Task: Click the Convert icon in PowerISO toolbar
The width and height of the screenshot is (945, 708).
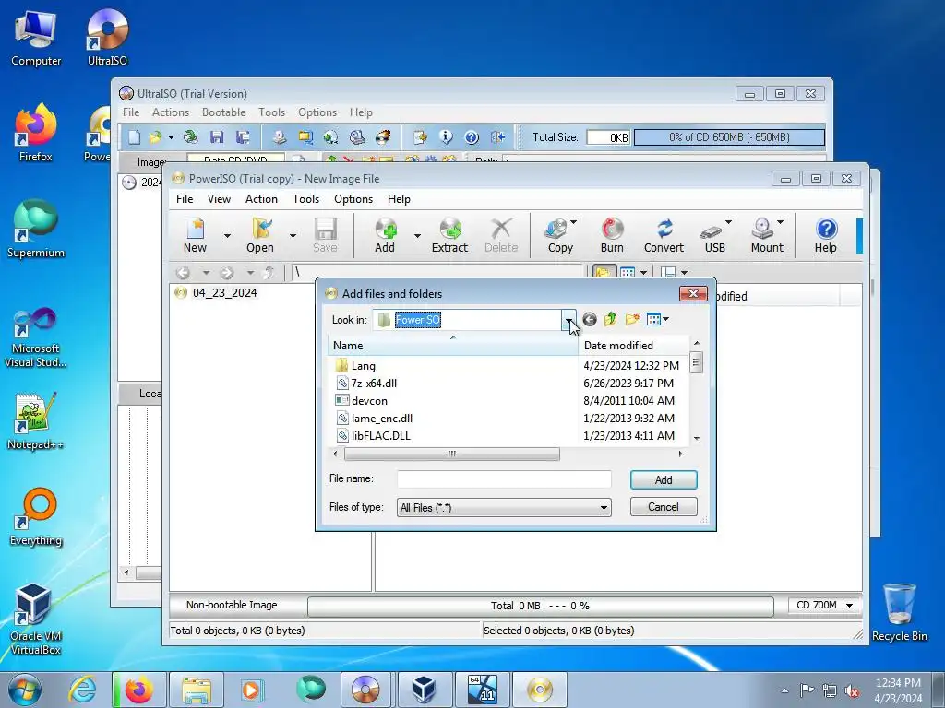Action: [664, 229]
